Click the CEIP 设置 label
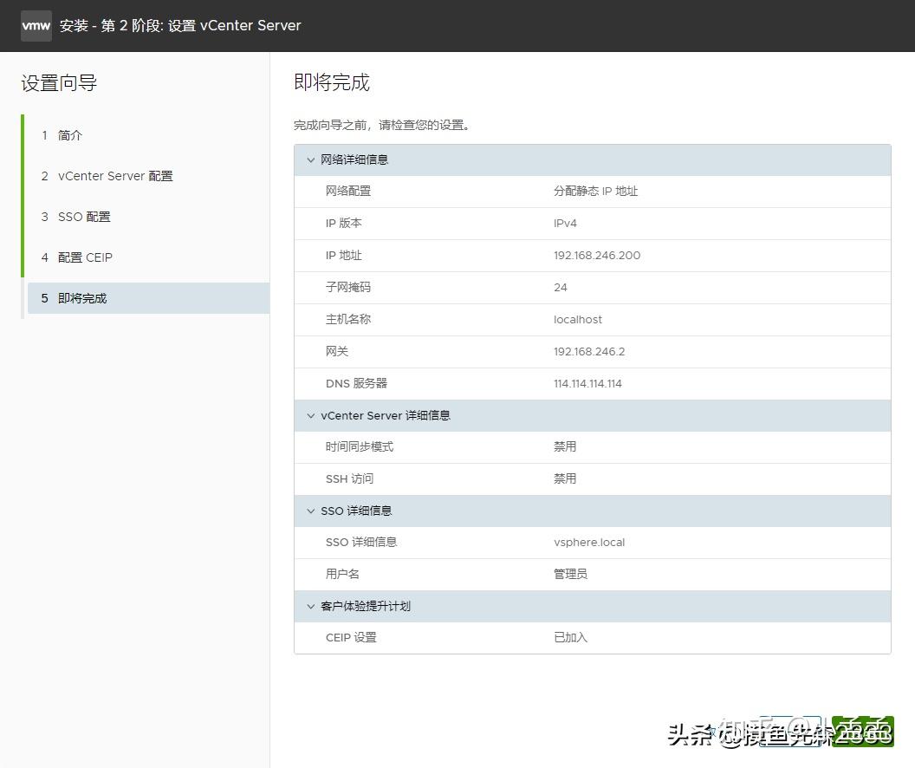 (351, 638)
